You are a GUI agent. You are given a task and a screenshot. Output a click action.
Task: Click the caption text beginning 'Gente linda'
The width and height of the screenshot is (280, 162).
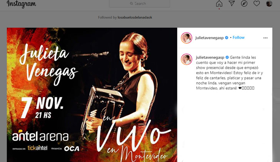click(230, 73)
